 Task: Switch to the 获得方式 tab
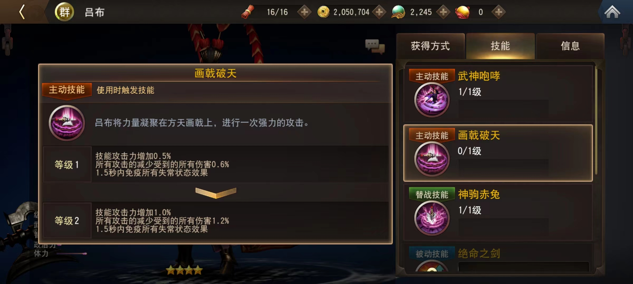(430, 46)
